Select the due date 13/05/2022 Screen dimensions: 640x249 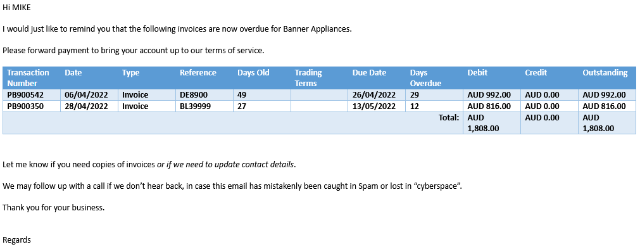pos(374,106)
